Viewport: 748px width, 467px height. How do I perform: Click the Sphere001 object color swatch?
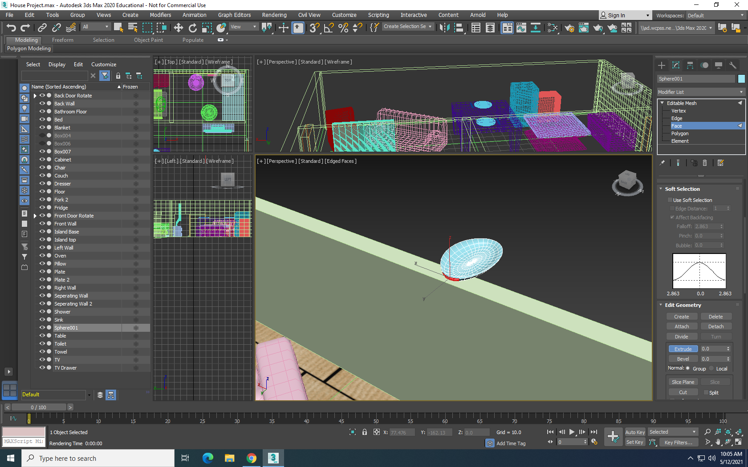click(741, 79)
